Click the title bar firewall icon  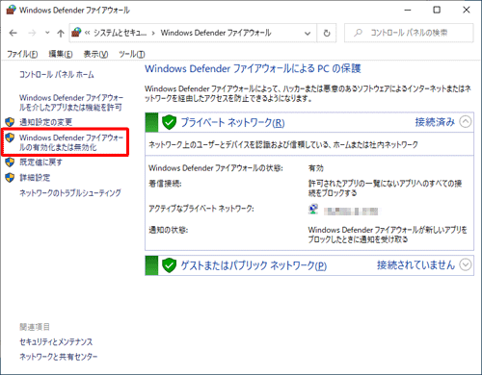[x=11, y=10]
